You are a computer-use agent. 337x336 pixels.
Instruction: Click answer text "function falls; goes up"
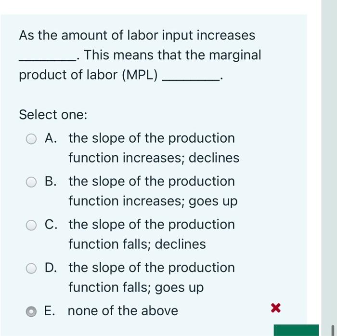tap(136, 288)
